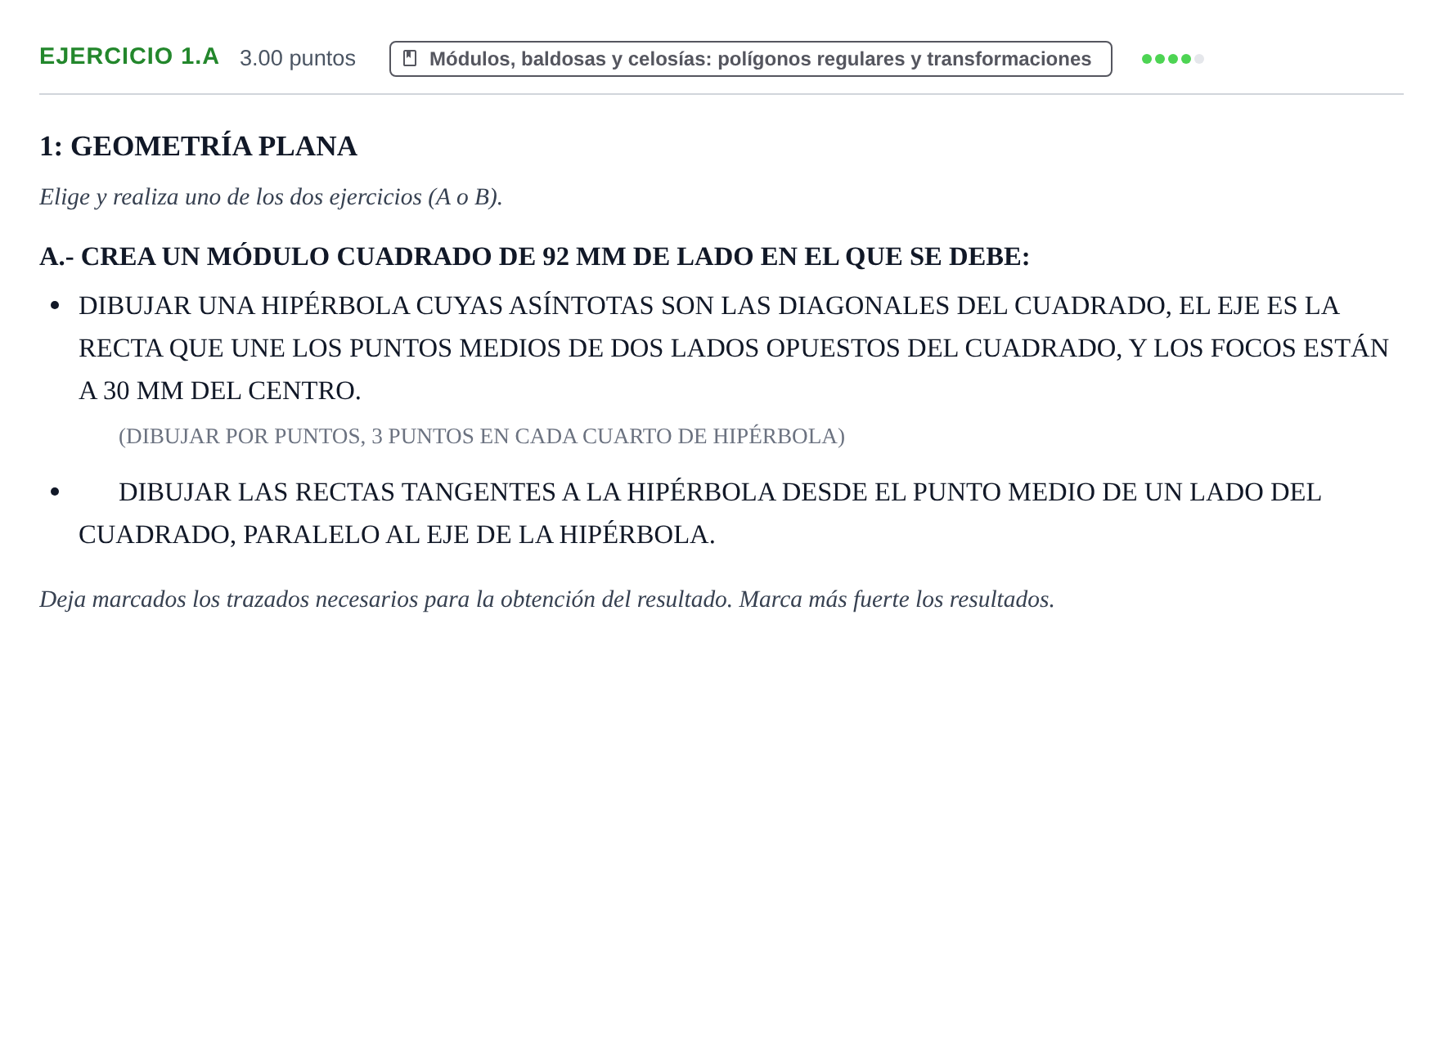Click the 'A 30 MM DEL CENTRO' text line
This screenshot has width=1443, height=1037.
pos(220,391)
